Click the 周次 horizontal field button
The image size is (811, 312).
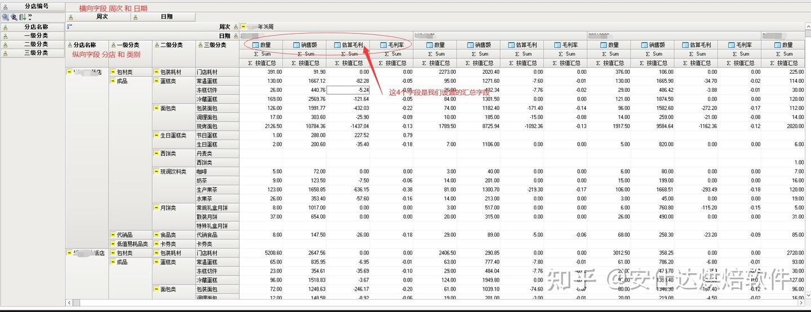click(x=99, y=17)
